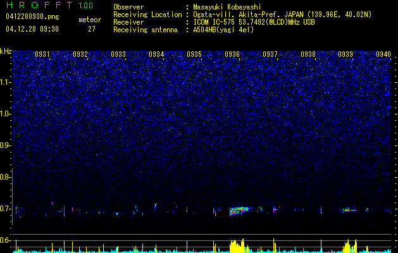Click the Receiving antenna label
The height and width of the screenshot is (253, 398).
pyautogui.click(x=146, y=30)
